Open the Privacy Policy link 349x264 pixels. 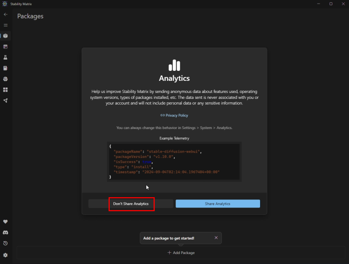click(174, 115)
